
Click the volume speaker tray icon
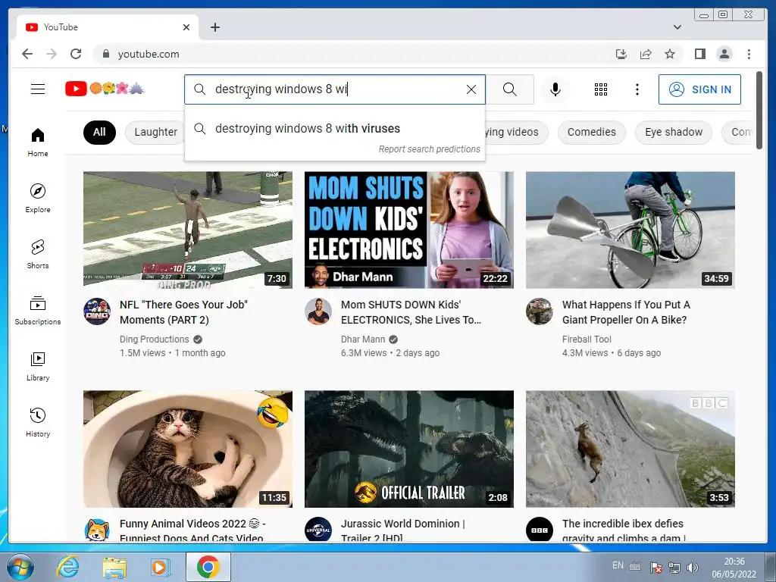pyautogui.click(x=693, y=567)
